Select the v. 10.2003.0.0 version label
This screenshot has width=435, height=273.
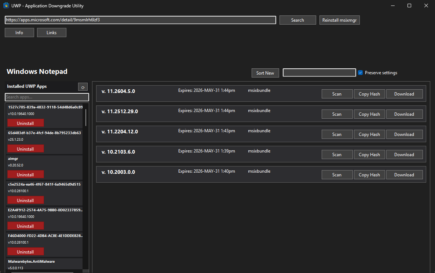point(118,172)
